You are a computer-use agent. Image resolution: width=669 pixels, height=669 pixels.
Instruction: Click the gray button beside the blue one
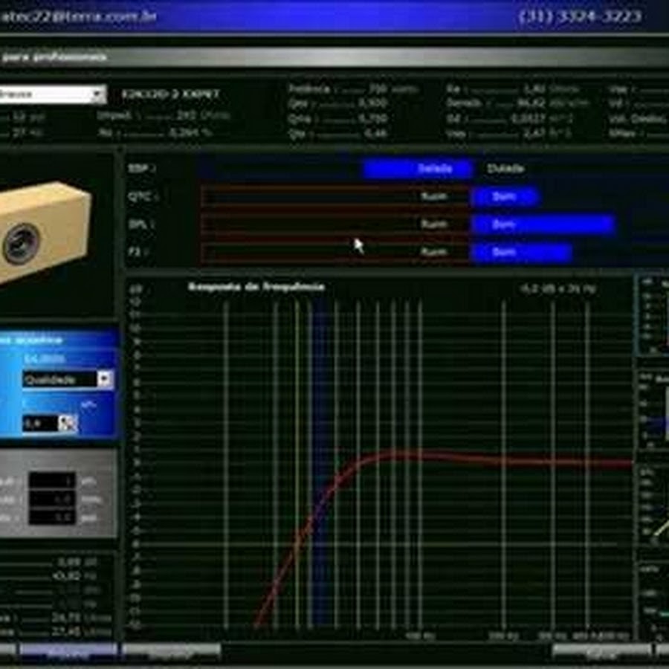pos(171,652)
